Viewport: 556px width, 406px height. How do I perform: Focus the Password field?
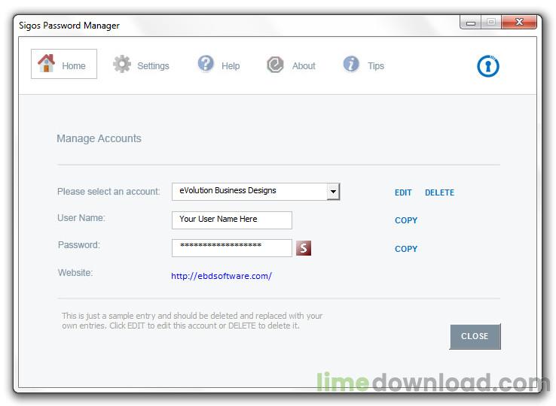pyautogui.click(x=232, y=248)
